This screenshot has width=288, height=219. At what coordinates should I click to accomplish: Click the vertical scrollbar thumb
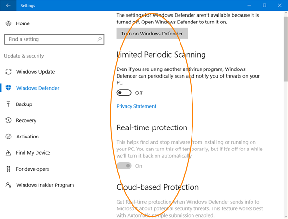point(285,48)
